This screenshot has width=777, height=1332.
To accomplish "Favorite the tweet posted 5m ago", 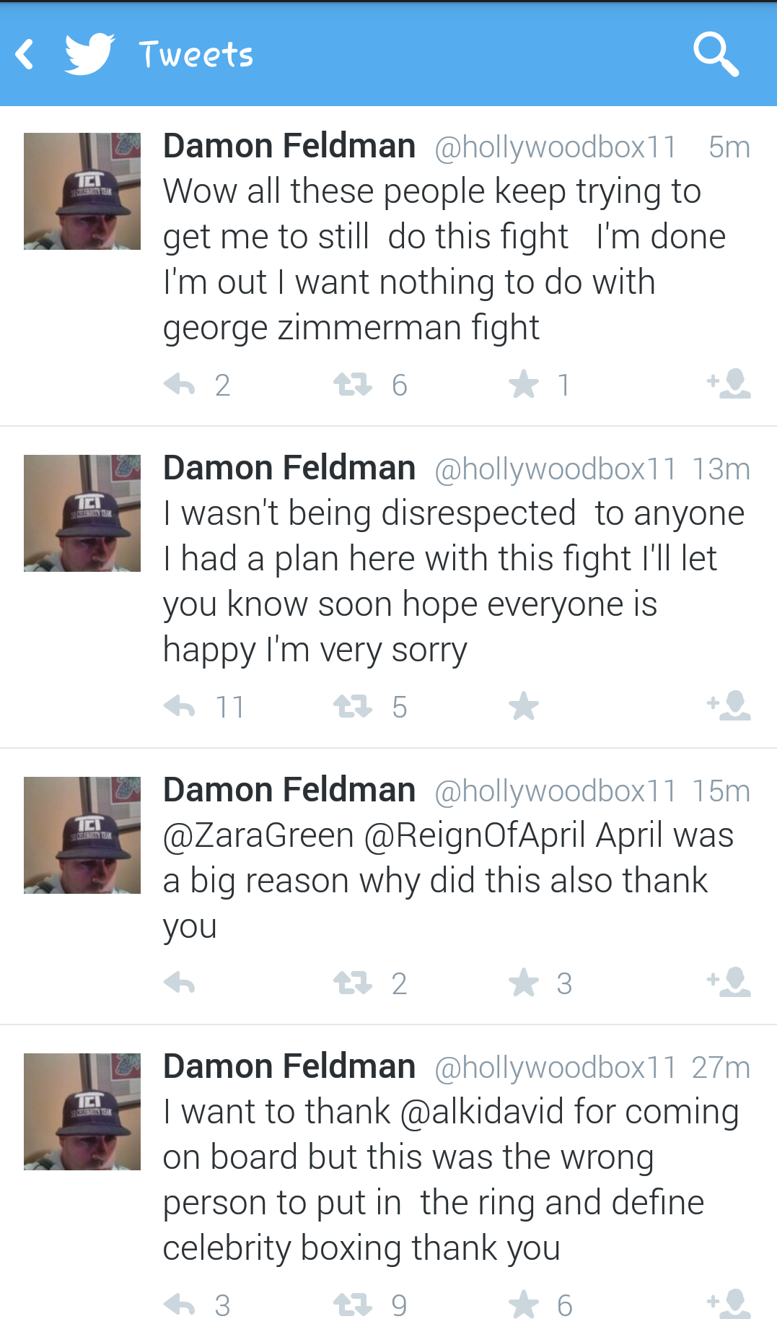I will click(524, 385).
